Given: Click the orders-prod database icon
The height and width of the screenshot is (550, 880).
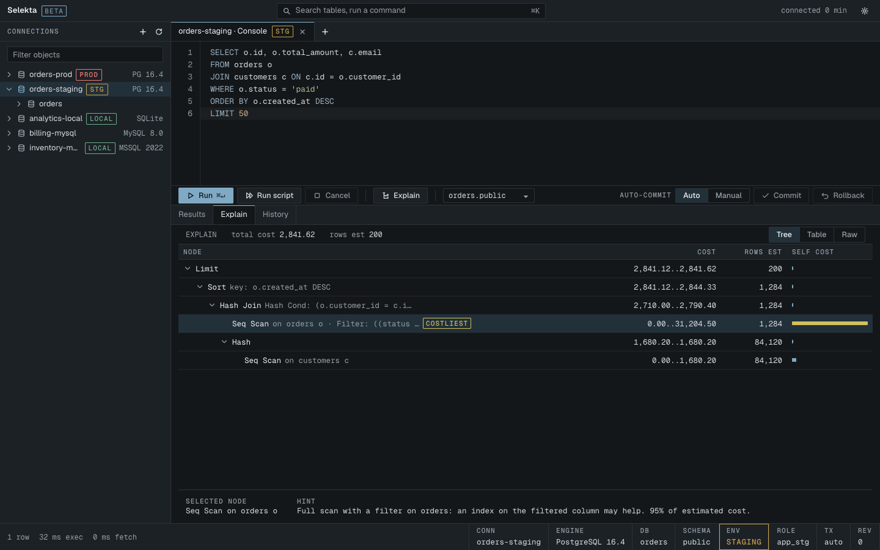Looking at the screenshot, I should point(21,75).
